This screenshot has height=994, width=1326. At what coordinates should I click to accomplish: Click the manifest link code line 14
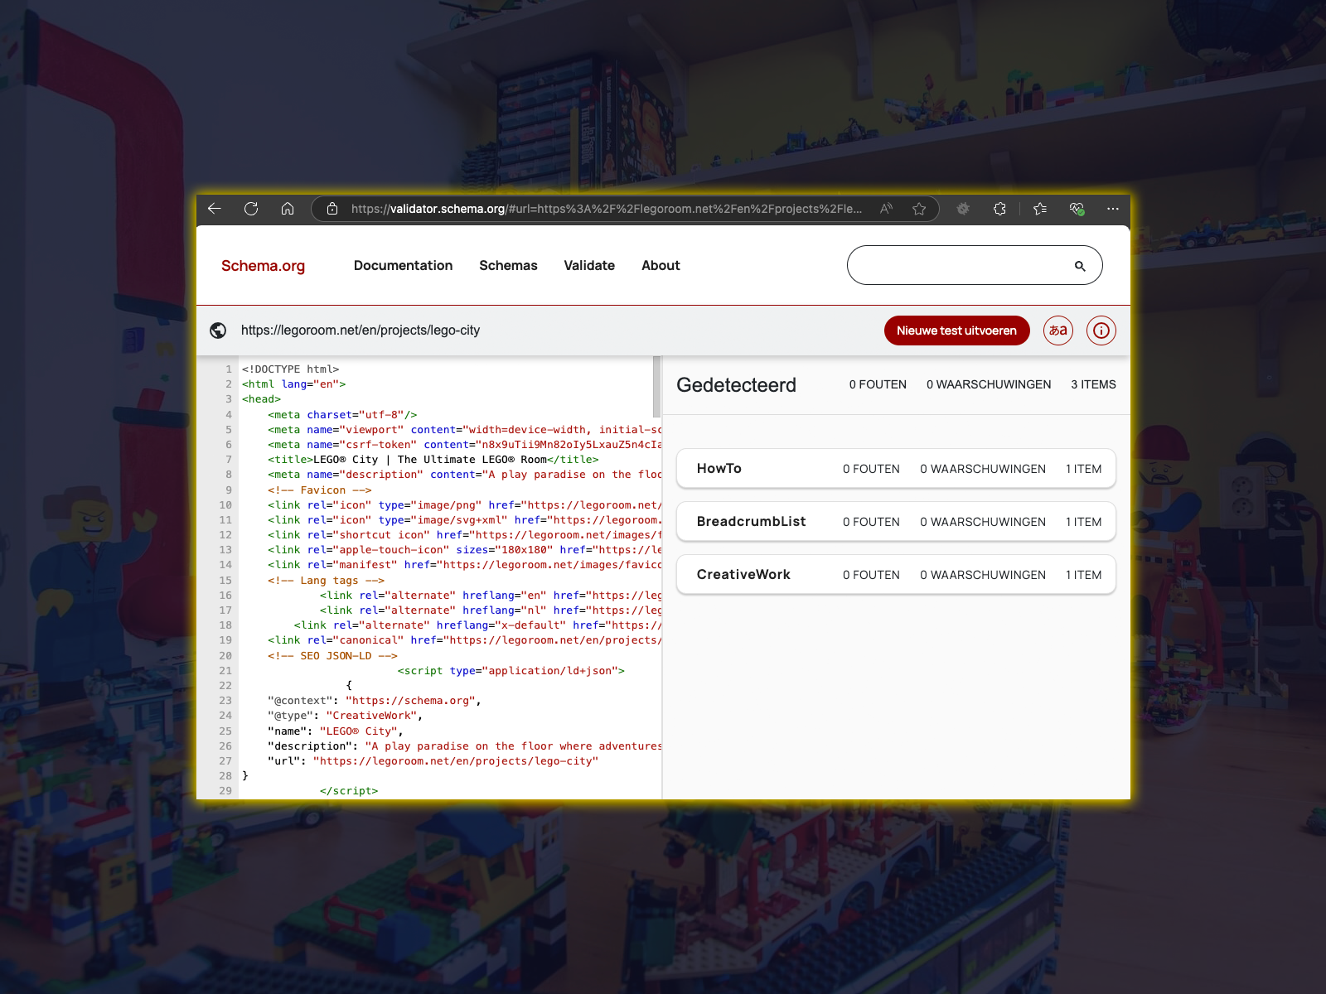(464, 565)
